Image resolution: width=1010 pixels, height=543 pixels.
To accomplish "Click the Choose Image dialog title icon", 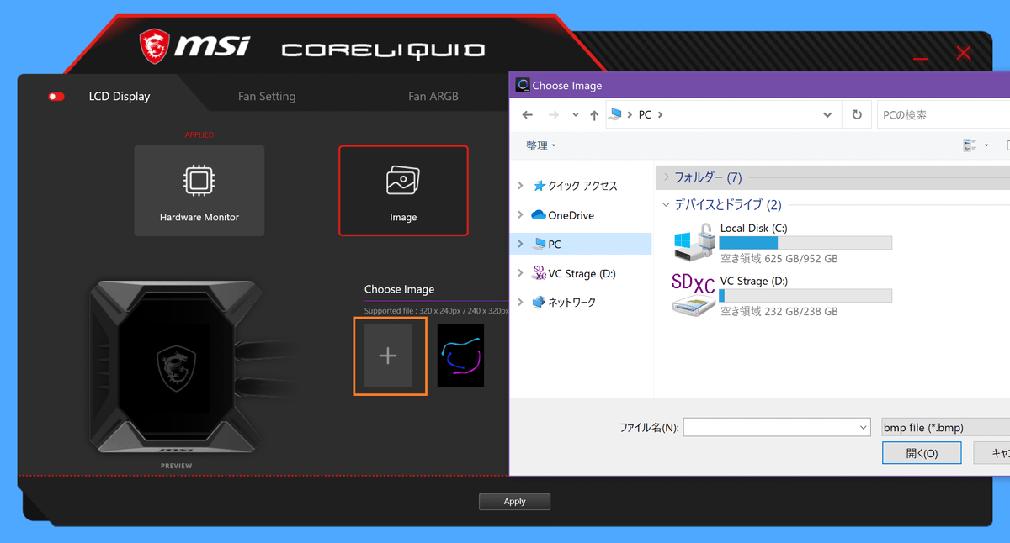I will [x=522, y=85].
